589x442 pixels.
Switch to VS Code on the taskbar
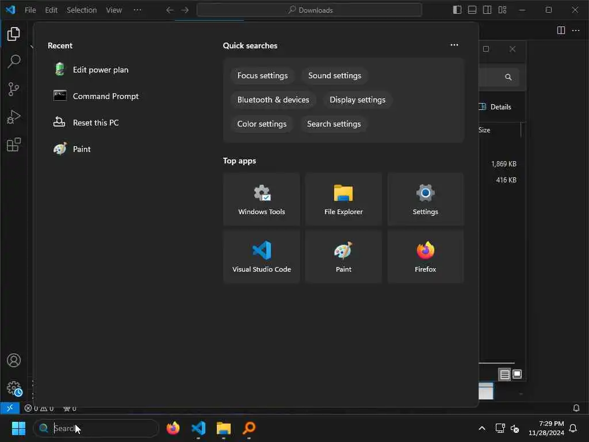click(x=198, y=428)
